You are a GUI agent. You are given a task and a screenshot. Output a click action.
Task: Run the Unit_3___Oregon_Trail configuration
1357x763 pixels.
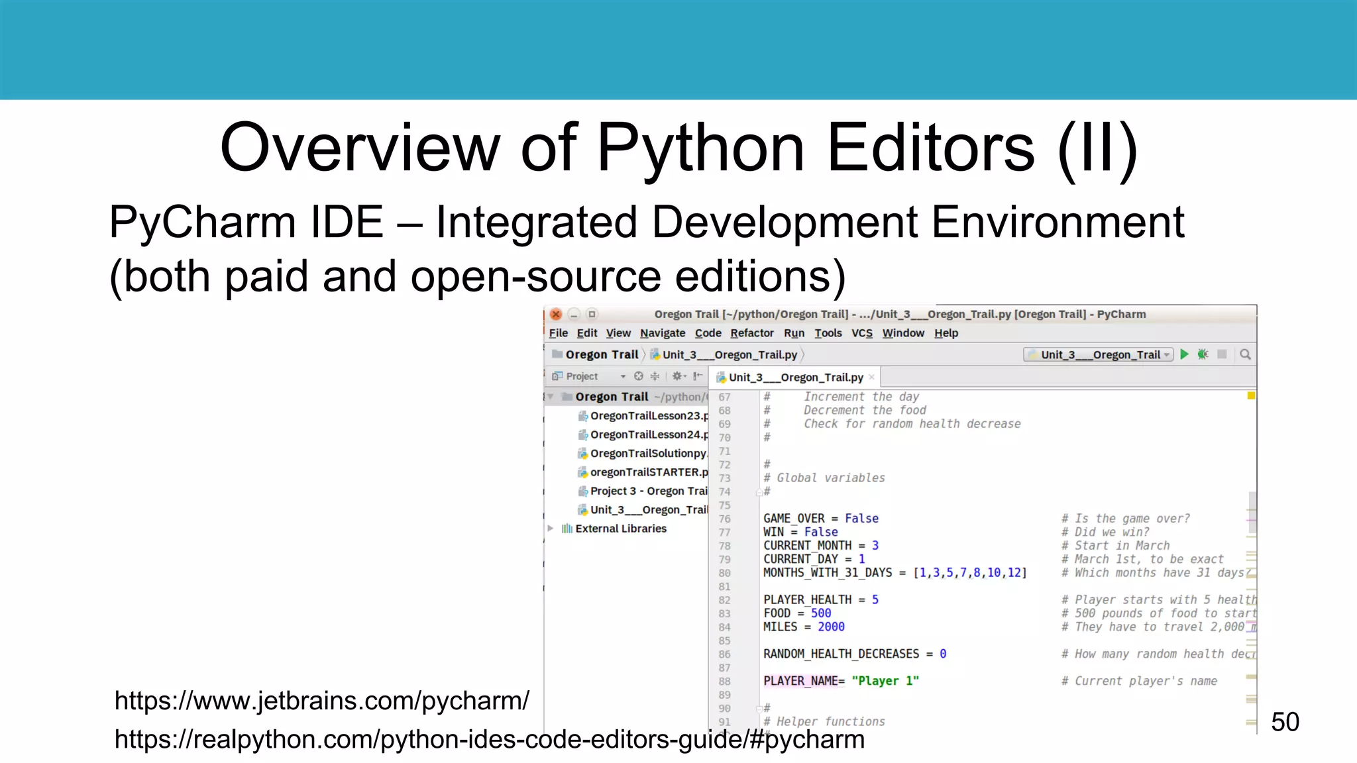pos(1185,354)
